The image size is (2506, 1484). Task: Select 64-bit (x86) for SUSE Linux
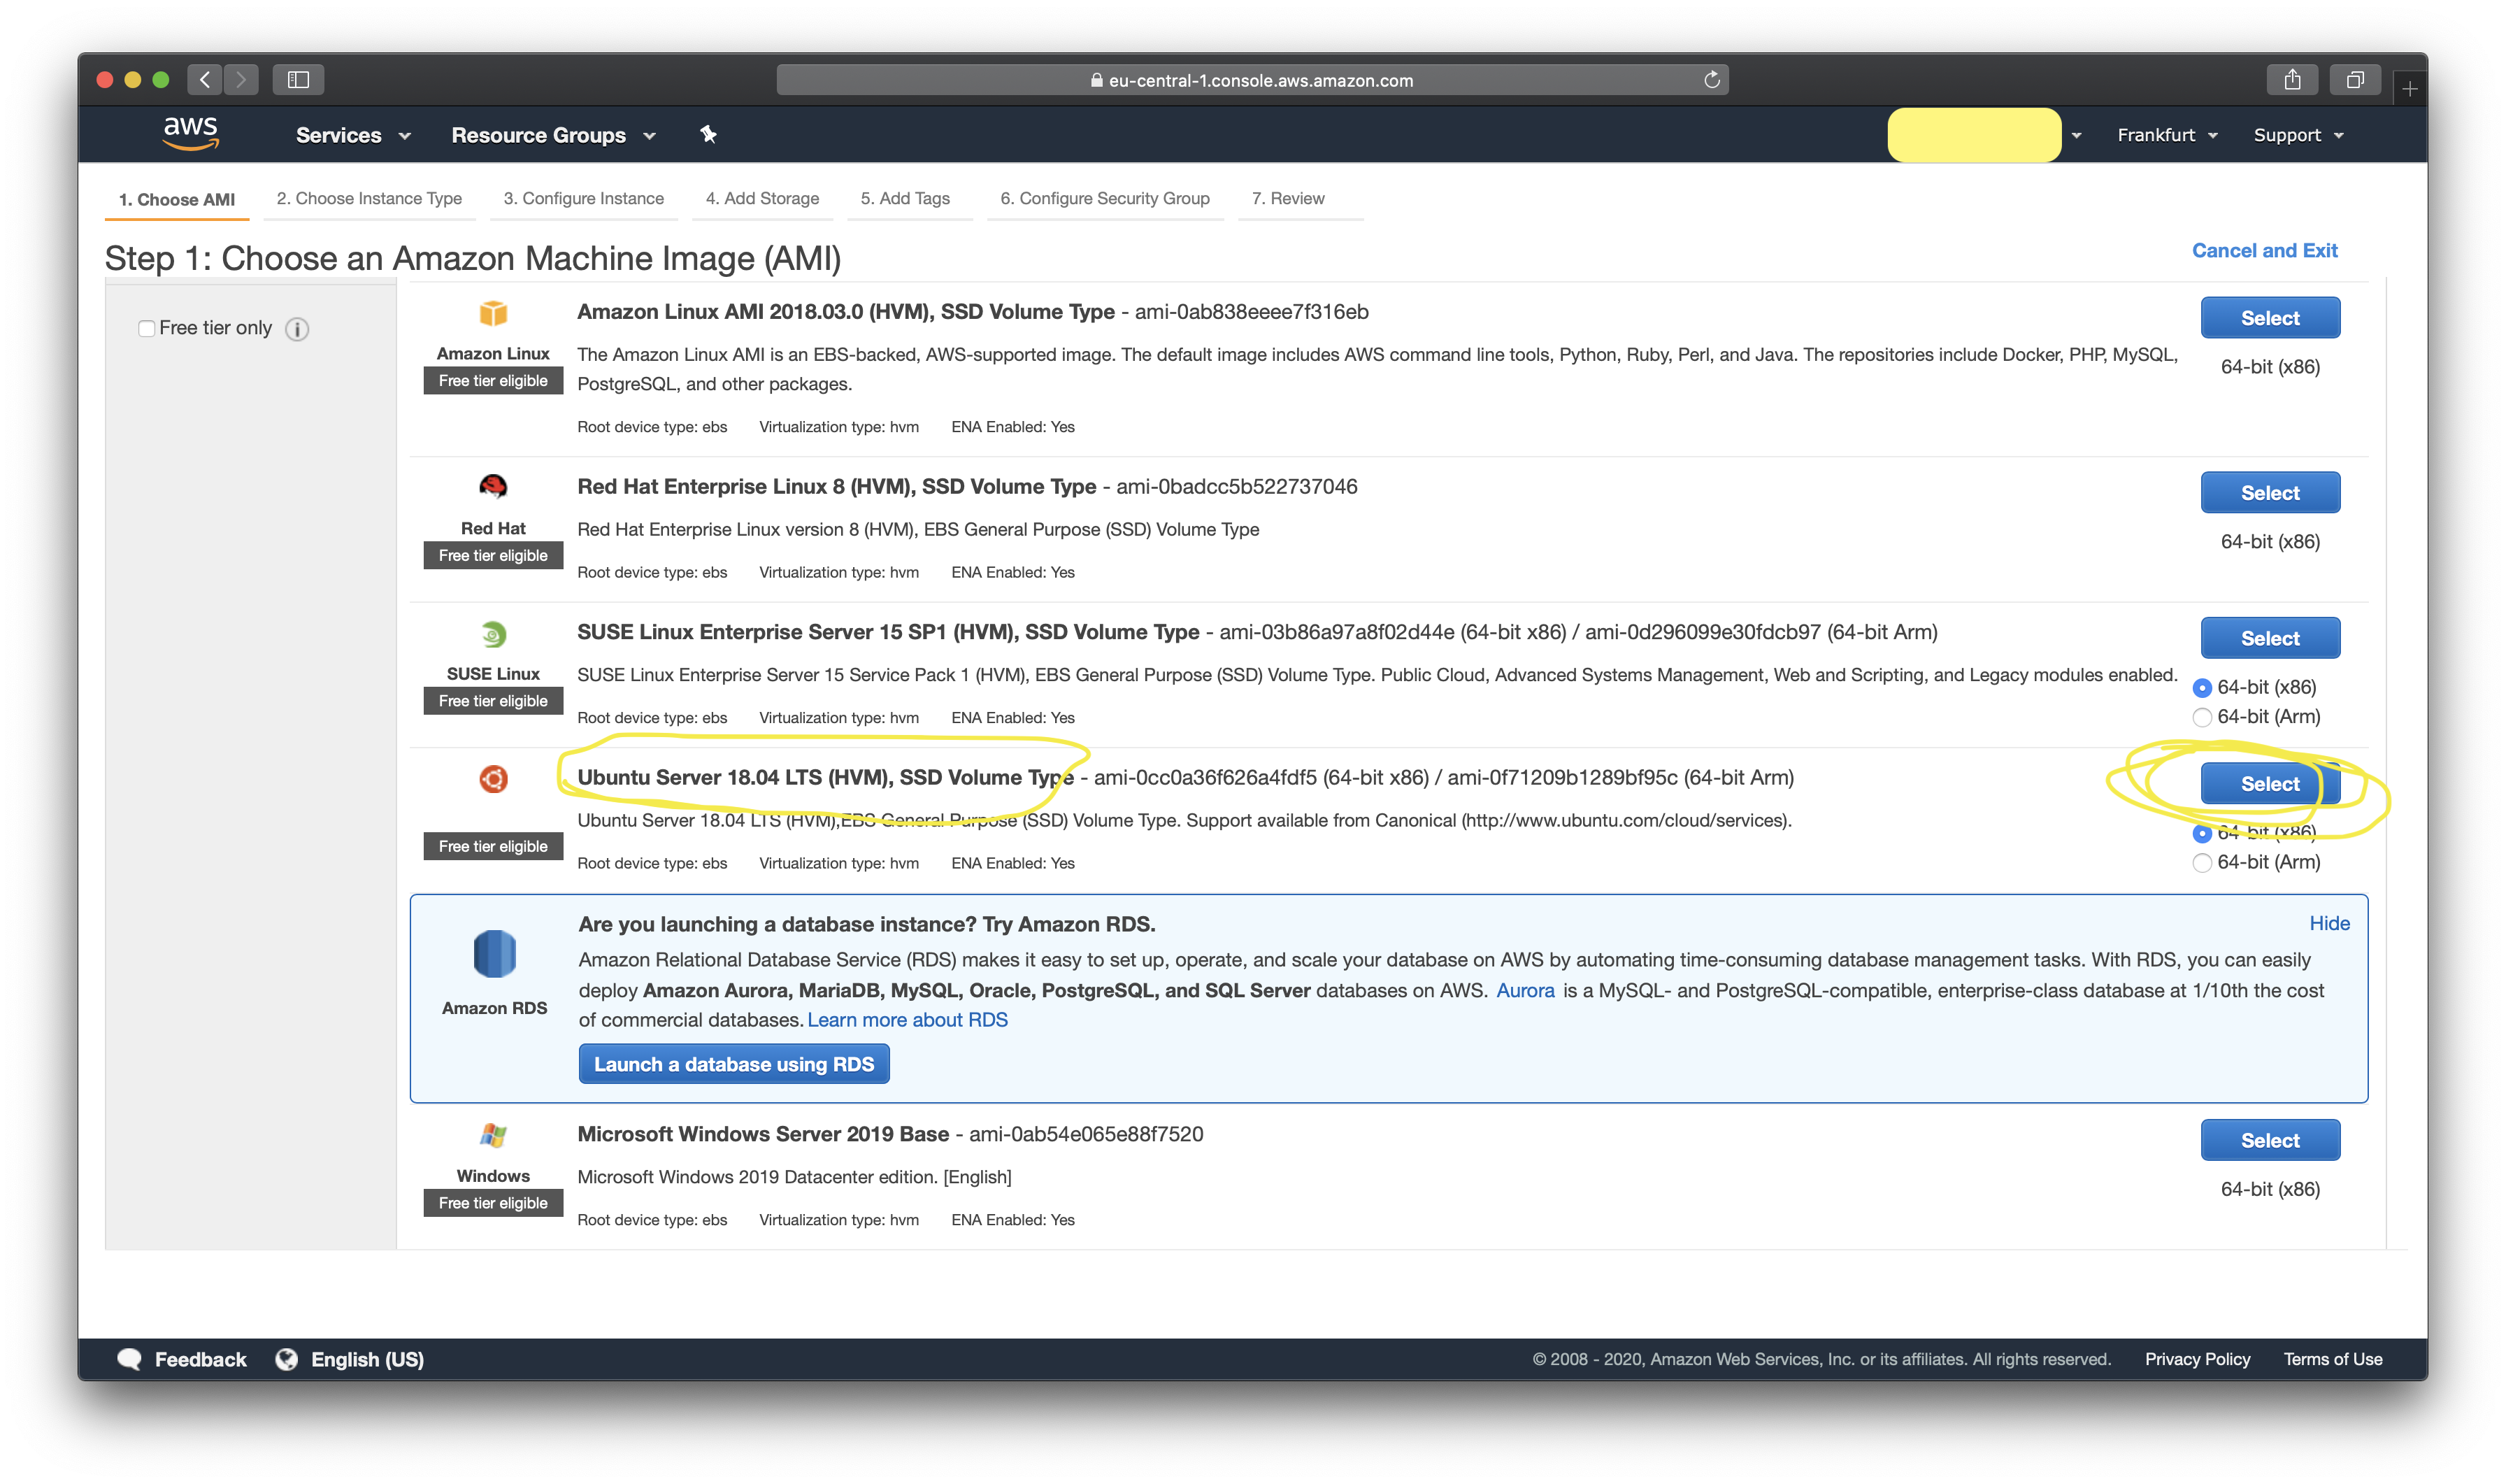[x=2201, y=688]
